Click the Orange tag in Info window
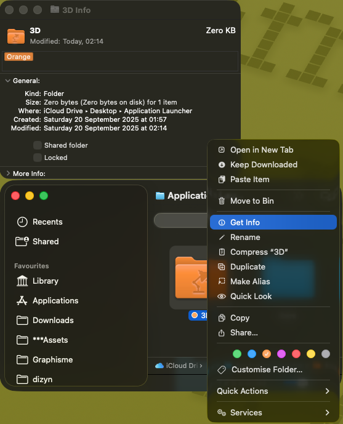343x424 pixels. [x=18, y=57]
